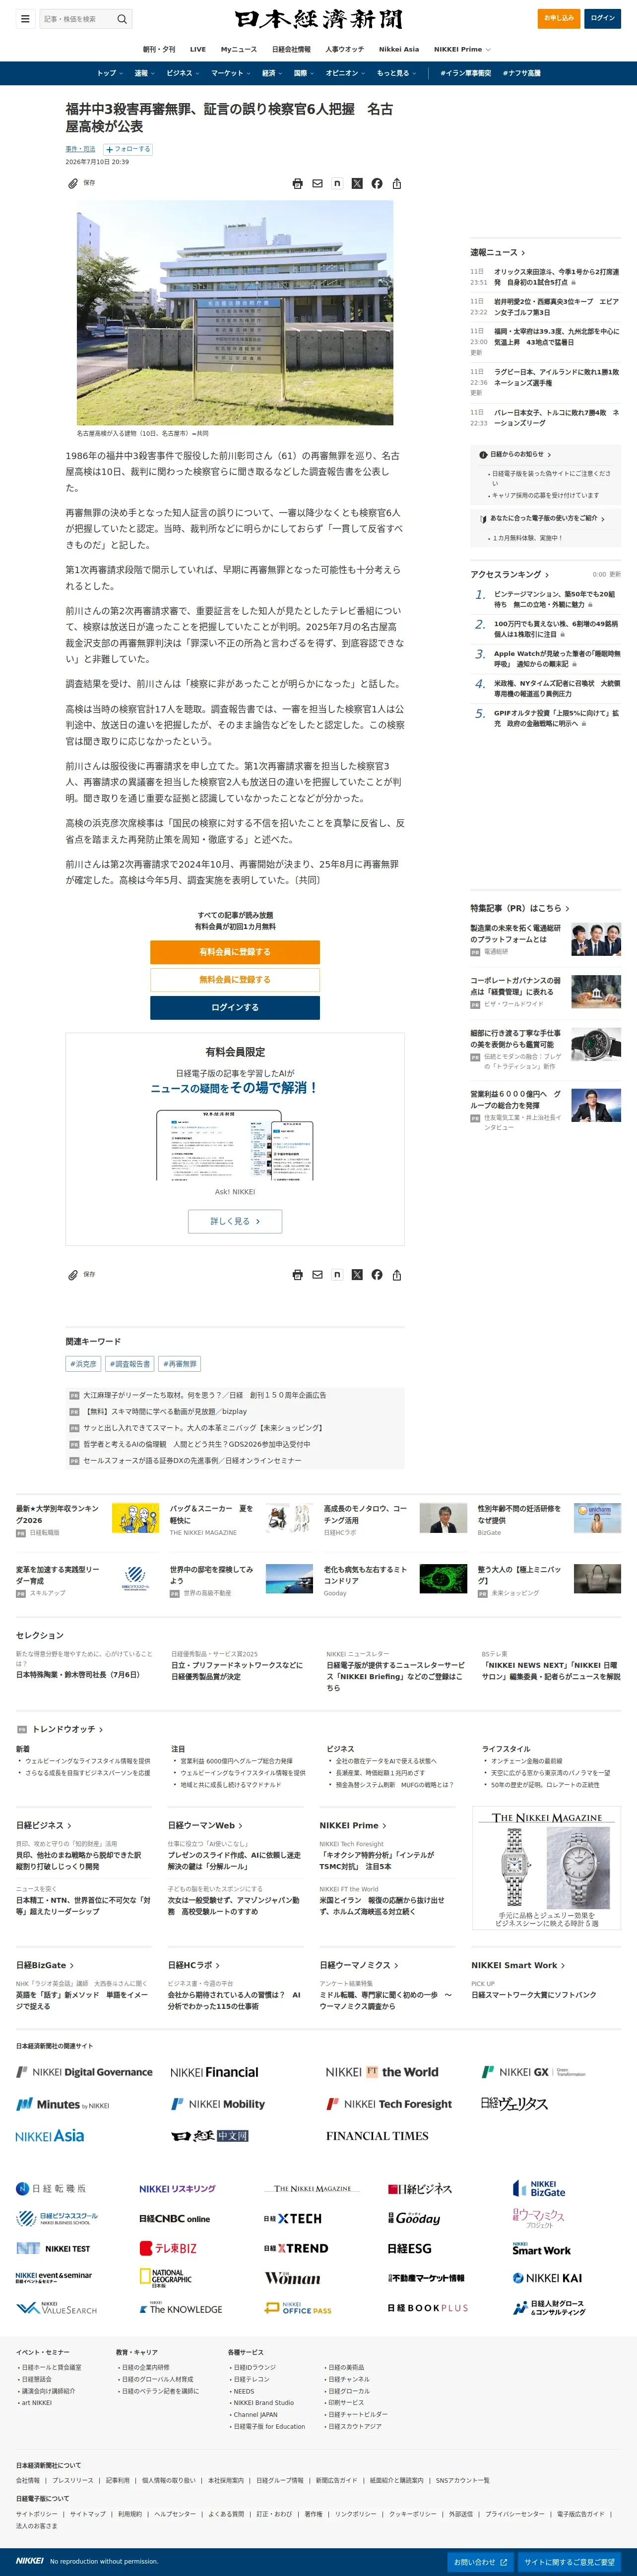637x2576 pixels.
Task: Expand the トップ menu in the blue navigation
Action: [x=110, y=73]
